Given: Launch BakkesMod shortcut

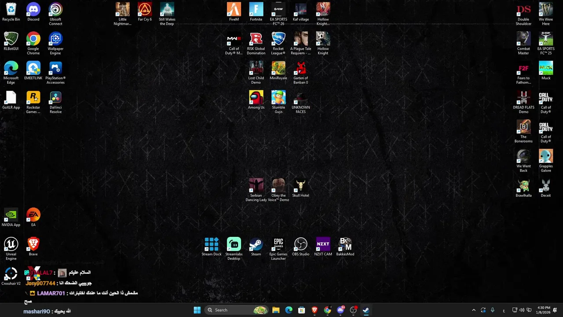Looking at the screenshot, I should (345, 247).
